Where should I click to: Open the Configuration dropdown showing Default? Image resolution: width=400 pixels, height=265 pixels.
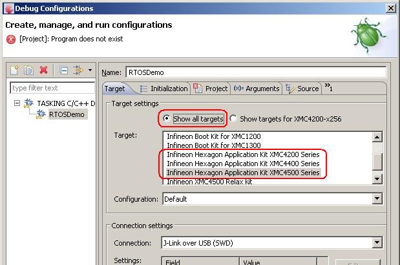click(377, 198)
